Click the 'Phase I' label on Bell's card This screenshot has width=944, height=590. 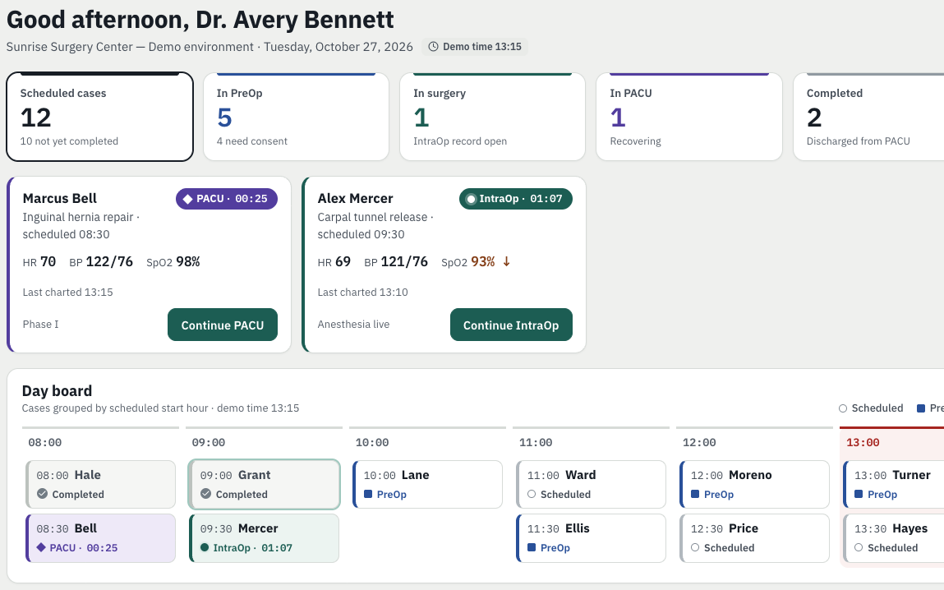coord(40,325)
